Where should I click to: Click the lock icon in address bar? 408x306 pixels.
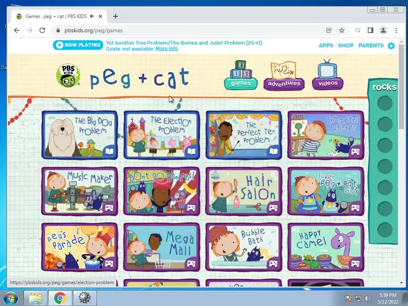pos(58,30)
